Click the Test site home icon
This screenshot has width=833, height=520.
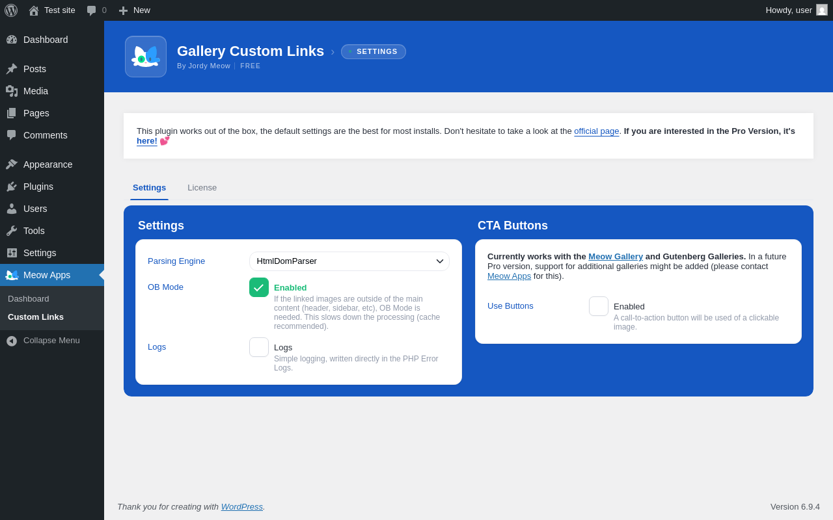point(34,10)
